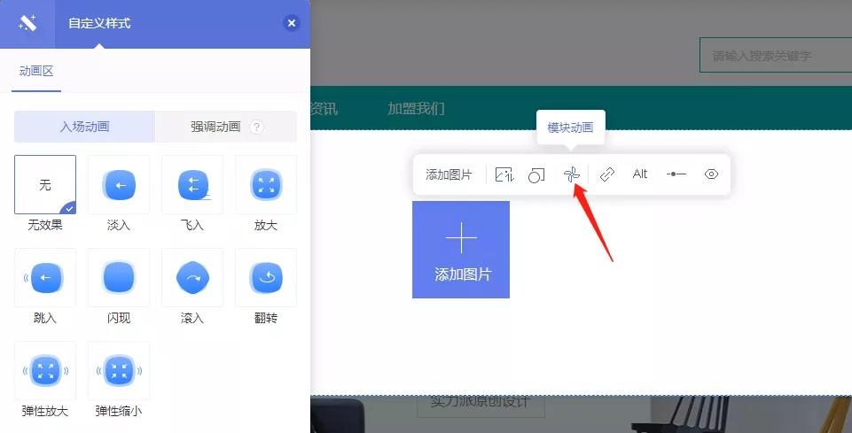Open the 模块动画 pinwheel icon

pyautogui.click(x=572, y=174)
